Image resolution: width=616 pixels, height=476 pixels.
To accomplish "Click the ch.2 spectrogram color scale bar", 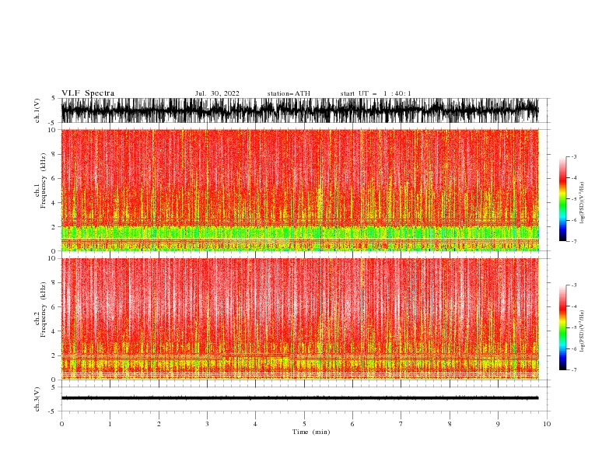I will (x=563, y=327).
